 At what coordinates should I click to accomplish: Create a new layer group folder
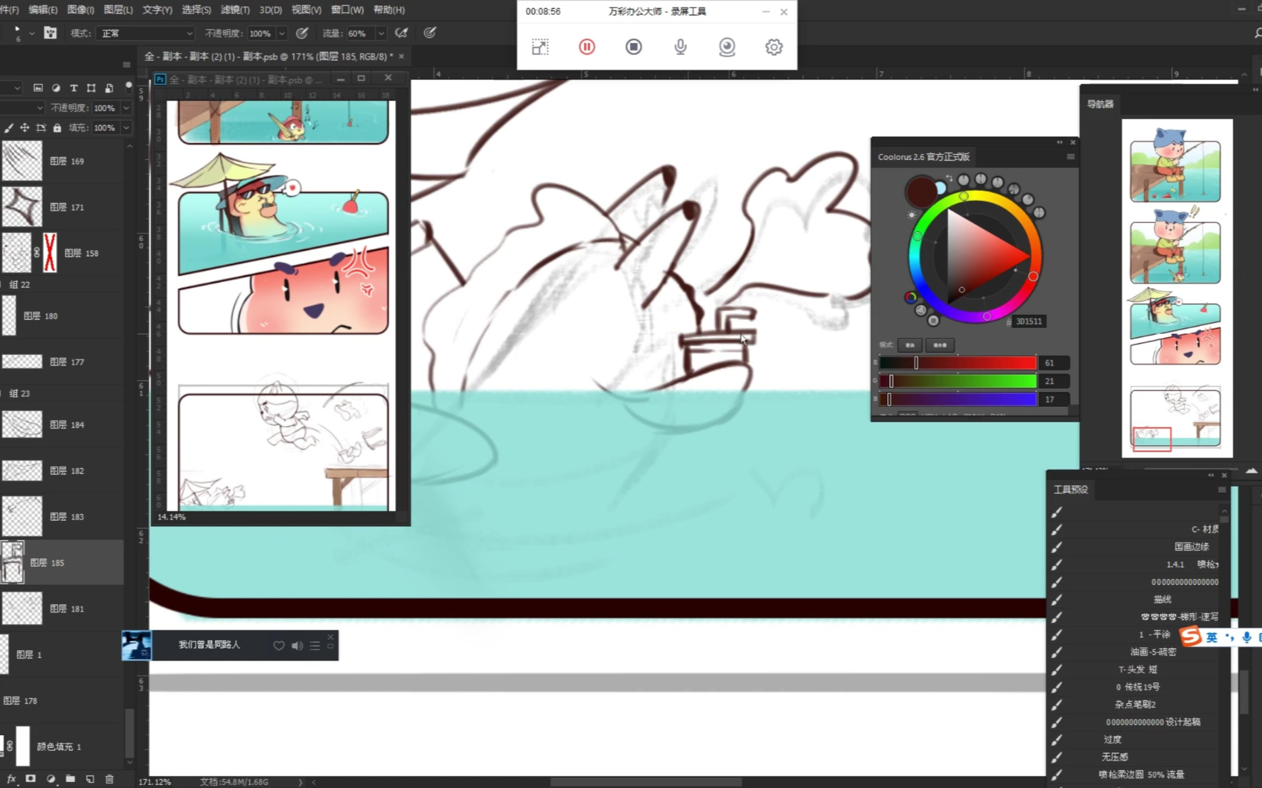tap(70, 779)
